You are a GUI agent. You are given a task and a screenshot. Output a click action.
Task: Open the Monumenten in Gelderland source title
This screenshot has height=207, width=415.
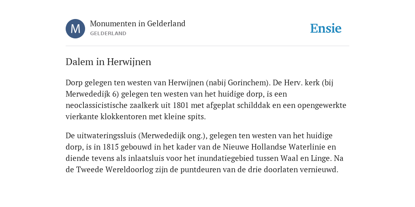point(138,23)
